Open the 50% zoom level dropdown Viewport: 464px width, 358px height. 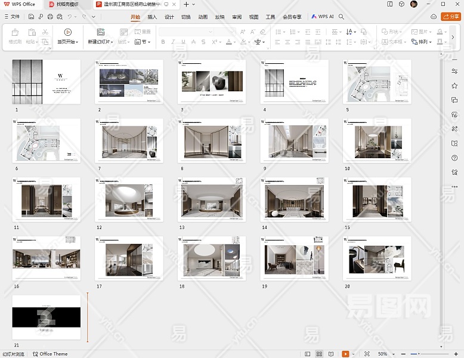click(x=386, y=354)
